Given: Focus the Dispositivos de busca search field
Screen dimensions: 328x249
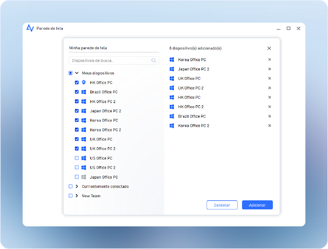Looking at the screenshot, I should coord(110,61).
